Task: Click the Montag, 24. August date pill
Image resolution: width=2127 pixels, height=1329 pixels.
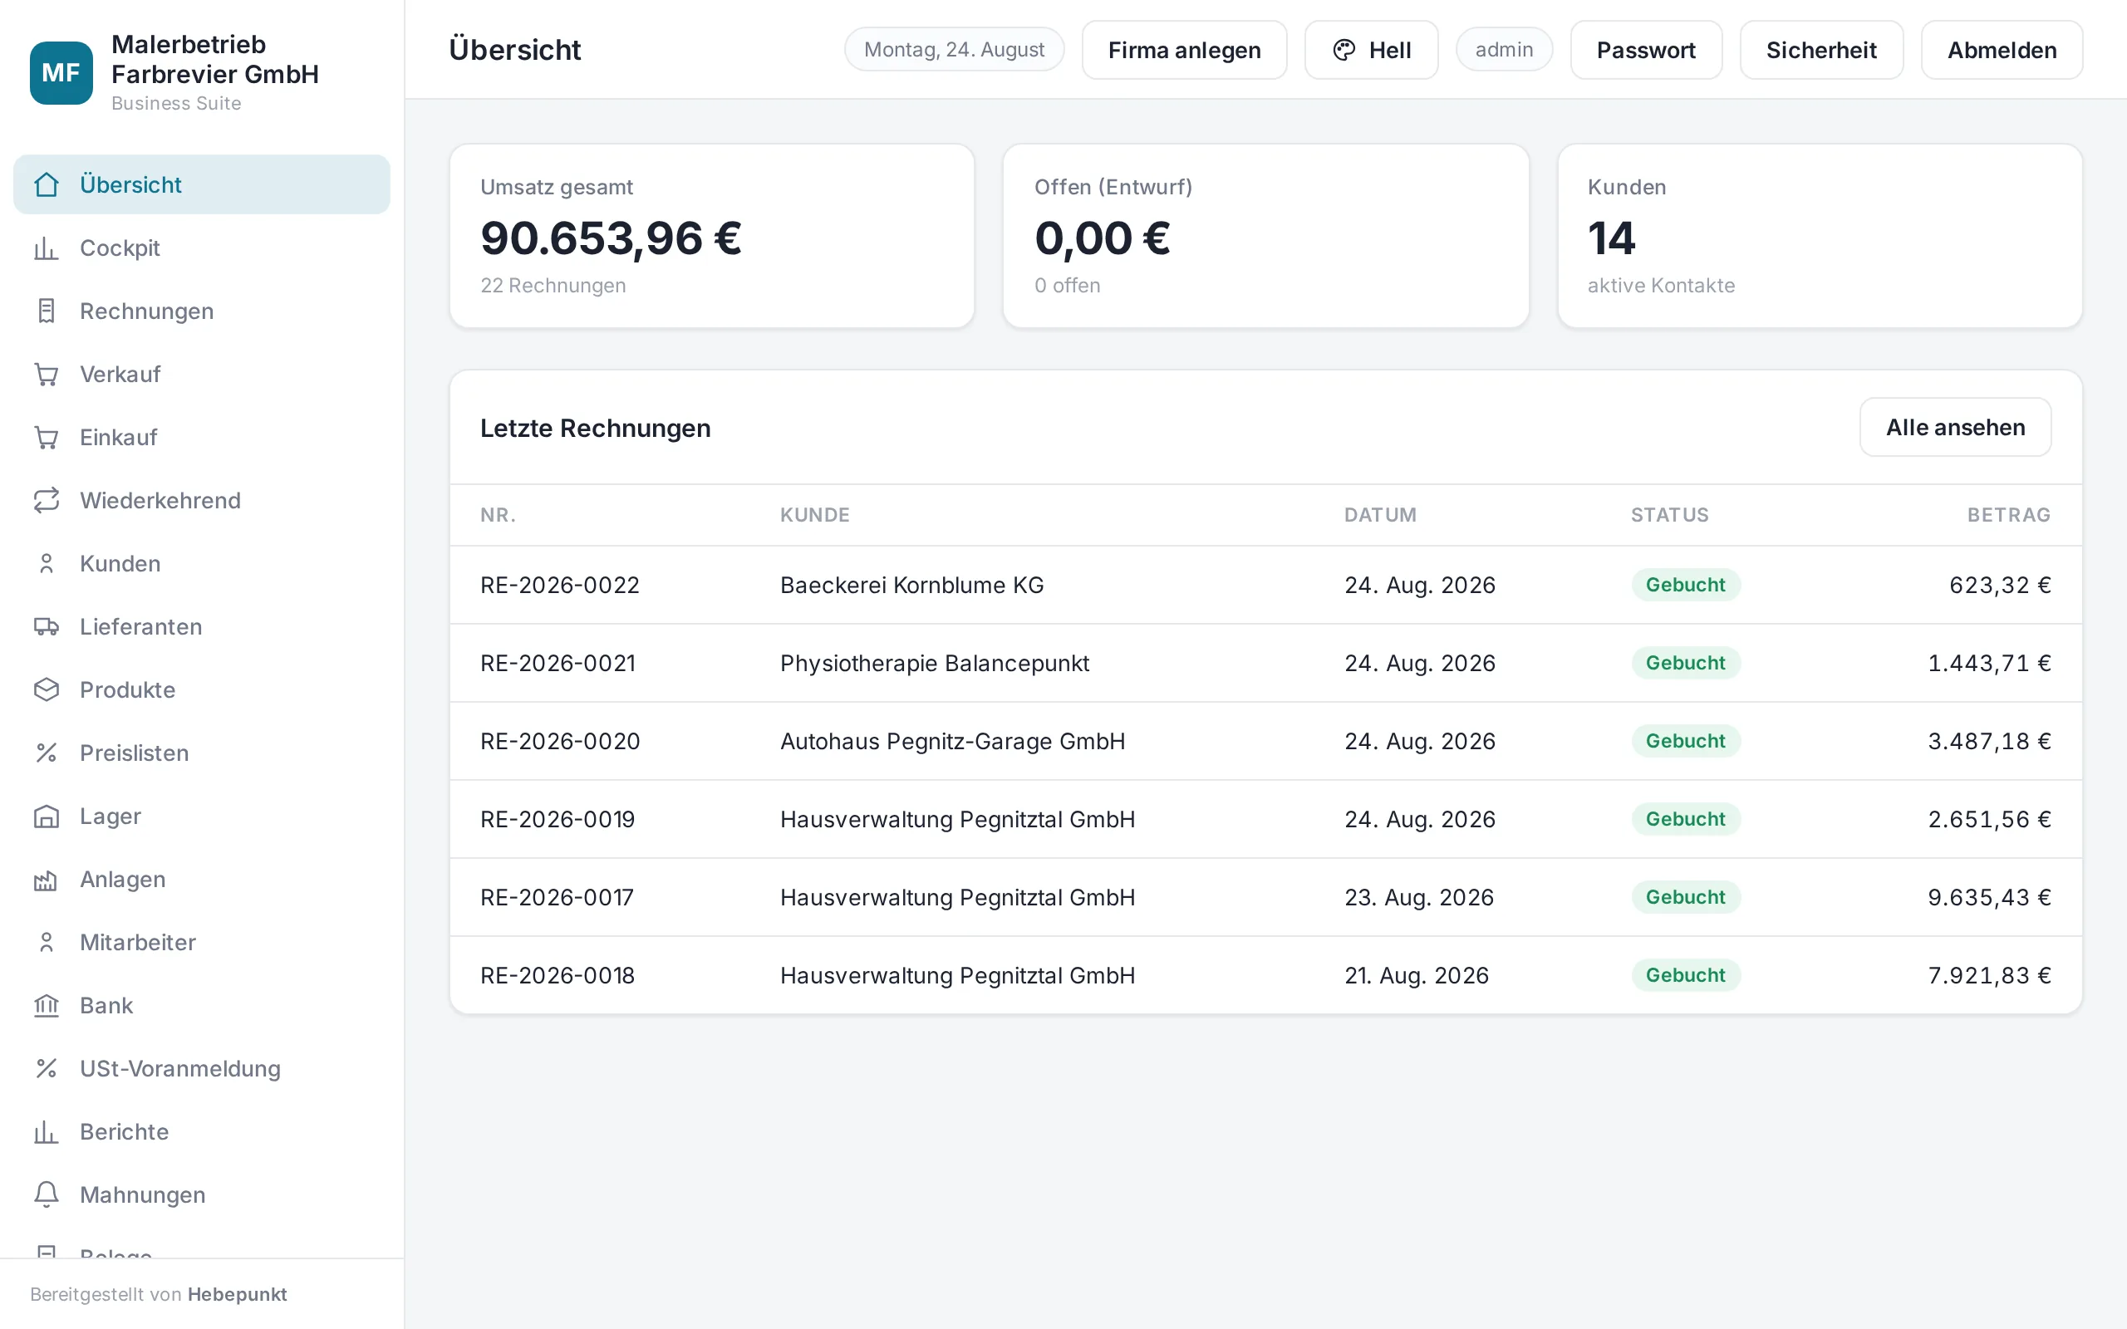Action: (954, 50)
